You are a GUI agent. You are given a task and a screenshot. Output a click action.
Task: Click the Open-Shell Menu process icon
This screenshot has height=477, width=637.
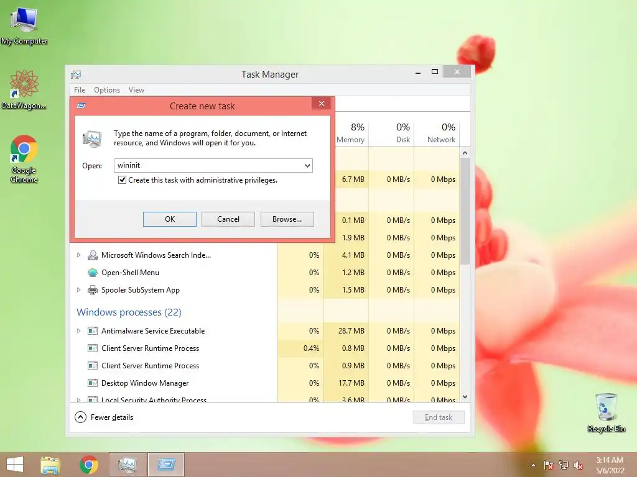pyautogui.click(x=93, y=273)
